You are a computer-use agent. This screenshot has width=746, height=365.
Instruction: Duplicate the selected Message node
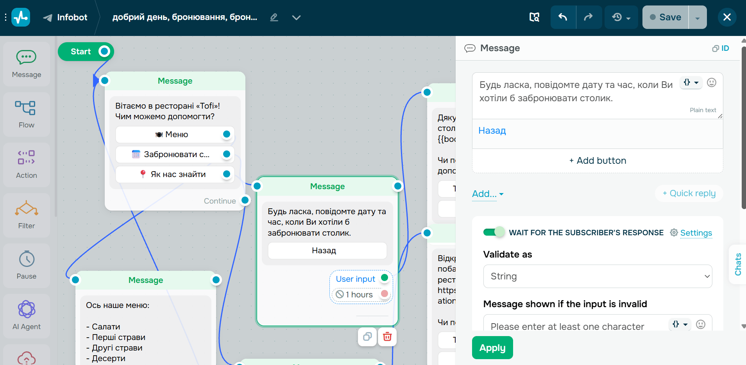click(x=367, y=337)
